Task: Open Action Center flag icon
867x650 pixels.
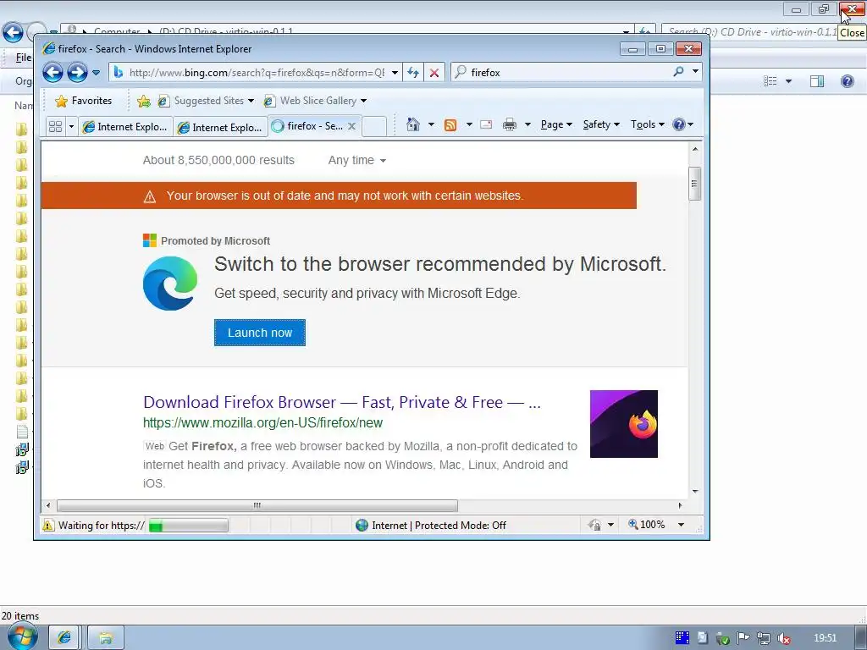Action: click(743, 638)
